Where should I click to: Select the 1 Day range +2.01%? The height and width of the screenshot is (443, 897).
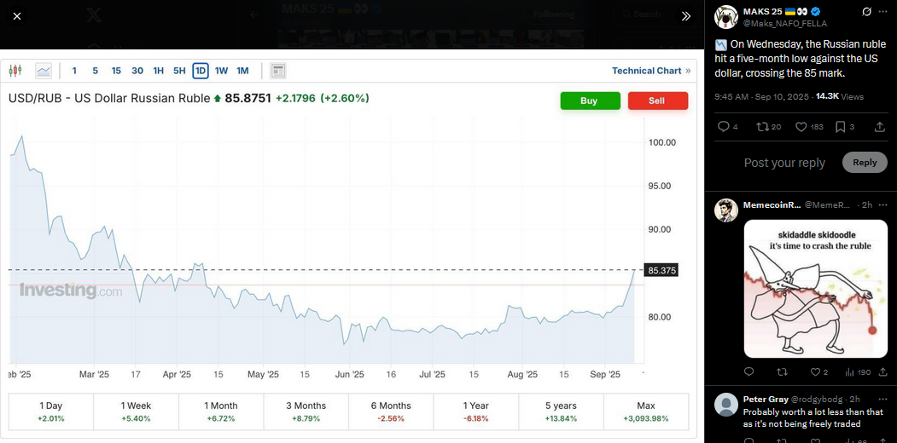coord(51,411)
